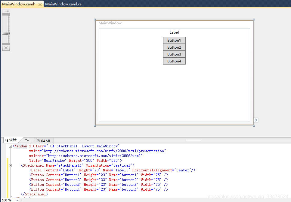The image size is (291, 202).
Task: Select Button2 in the design surface
Action: [174, 47]
